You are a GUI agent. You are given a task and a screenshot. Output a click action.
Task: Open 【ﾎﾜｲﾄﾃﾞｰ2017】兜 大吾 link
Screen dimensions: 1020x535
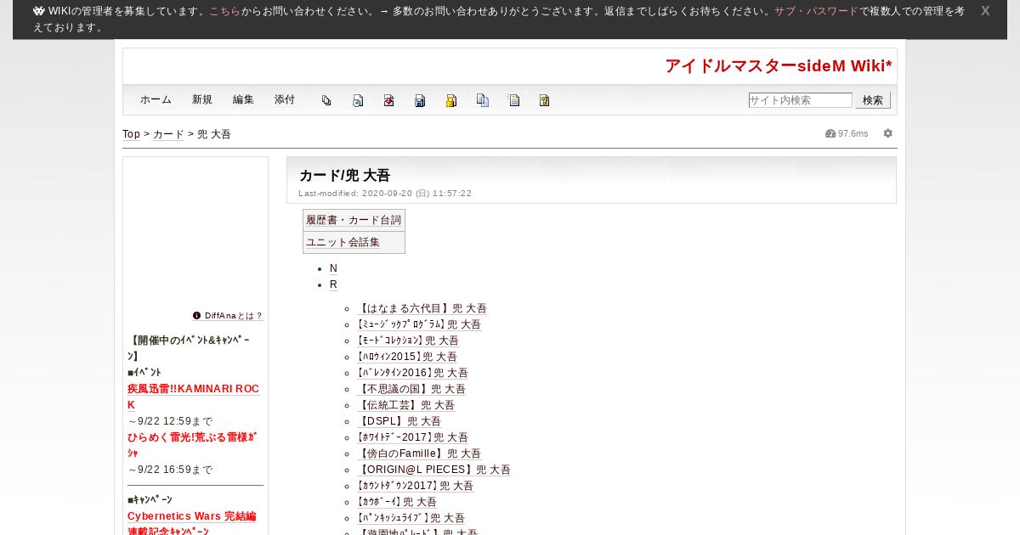[412, 437]
